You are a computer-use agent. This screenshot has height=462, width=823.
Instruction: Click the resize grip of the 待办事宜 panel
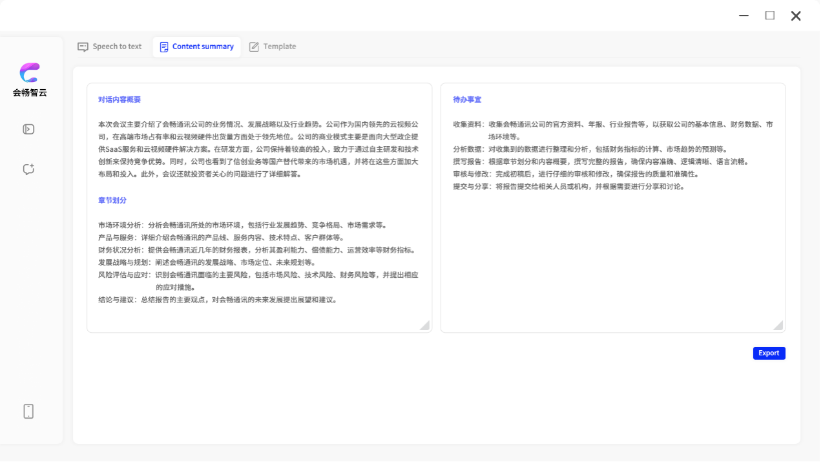(x=778, y=325)
